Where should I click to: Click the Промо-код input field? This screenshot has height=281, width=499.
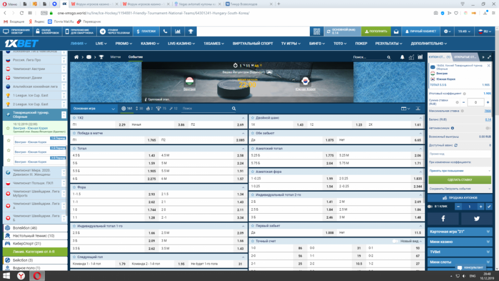point(459,154)
